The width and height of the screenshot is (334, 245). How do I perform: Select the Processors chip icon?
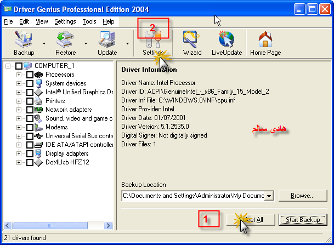tap(38, 75)
